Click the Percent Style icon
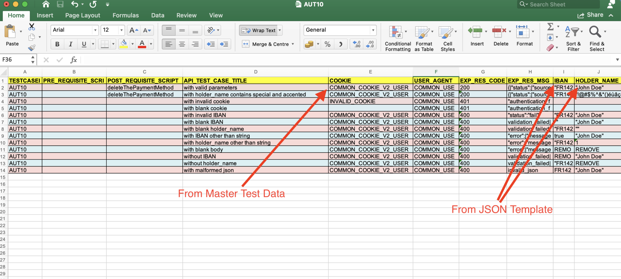621x279 pixels. click(x=327, y=44)
